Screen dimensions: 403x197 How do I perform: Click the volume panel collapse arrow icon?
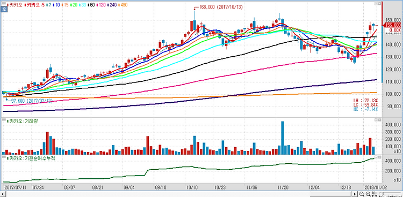click(x=376, y=119)
